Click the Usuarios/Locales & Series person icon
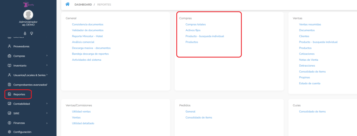The height and width of the screenshot is (136, 357). pos(9,75)
